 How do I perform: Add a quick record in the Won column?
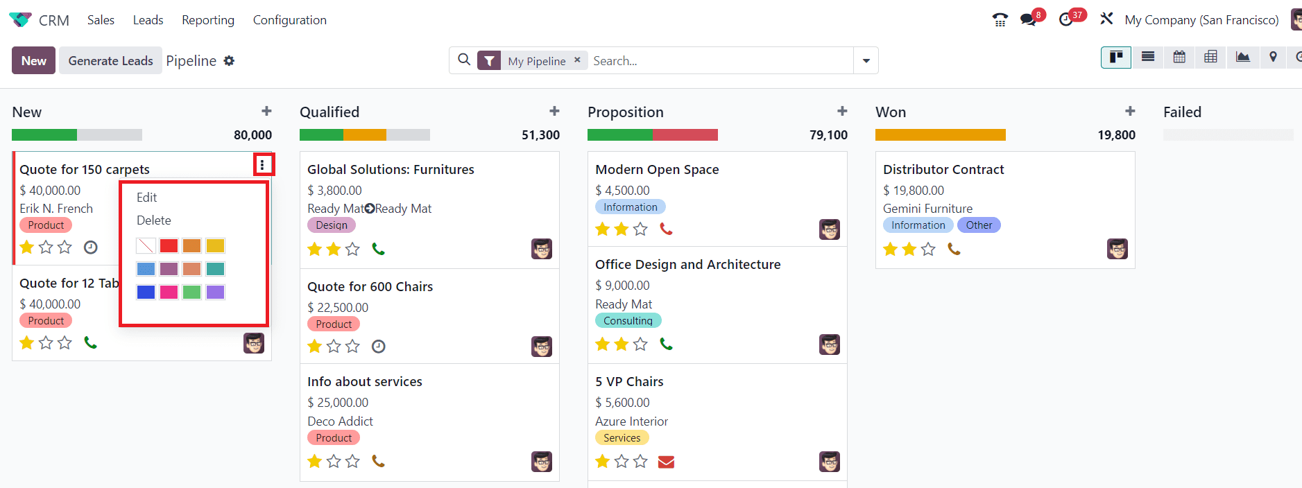click(1130, 111)
